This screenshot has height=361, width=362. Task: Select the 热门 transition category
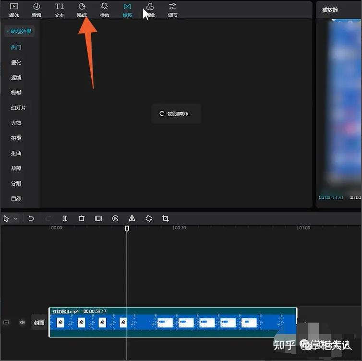click(16, 48)
